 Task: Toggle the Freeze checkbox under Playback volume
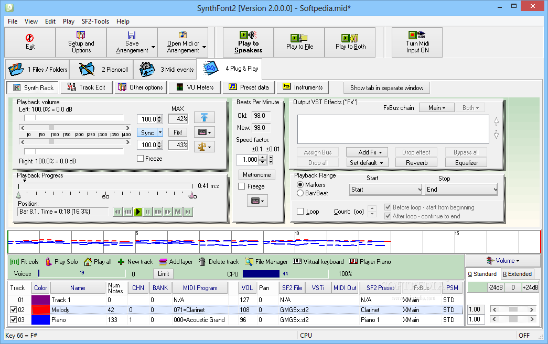(x=141, y=159)
